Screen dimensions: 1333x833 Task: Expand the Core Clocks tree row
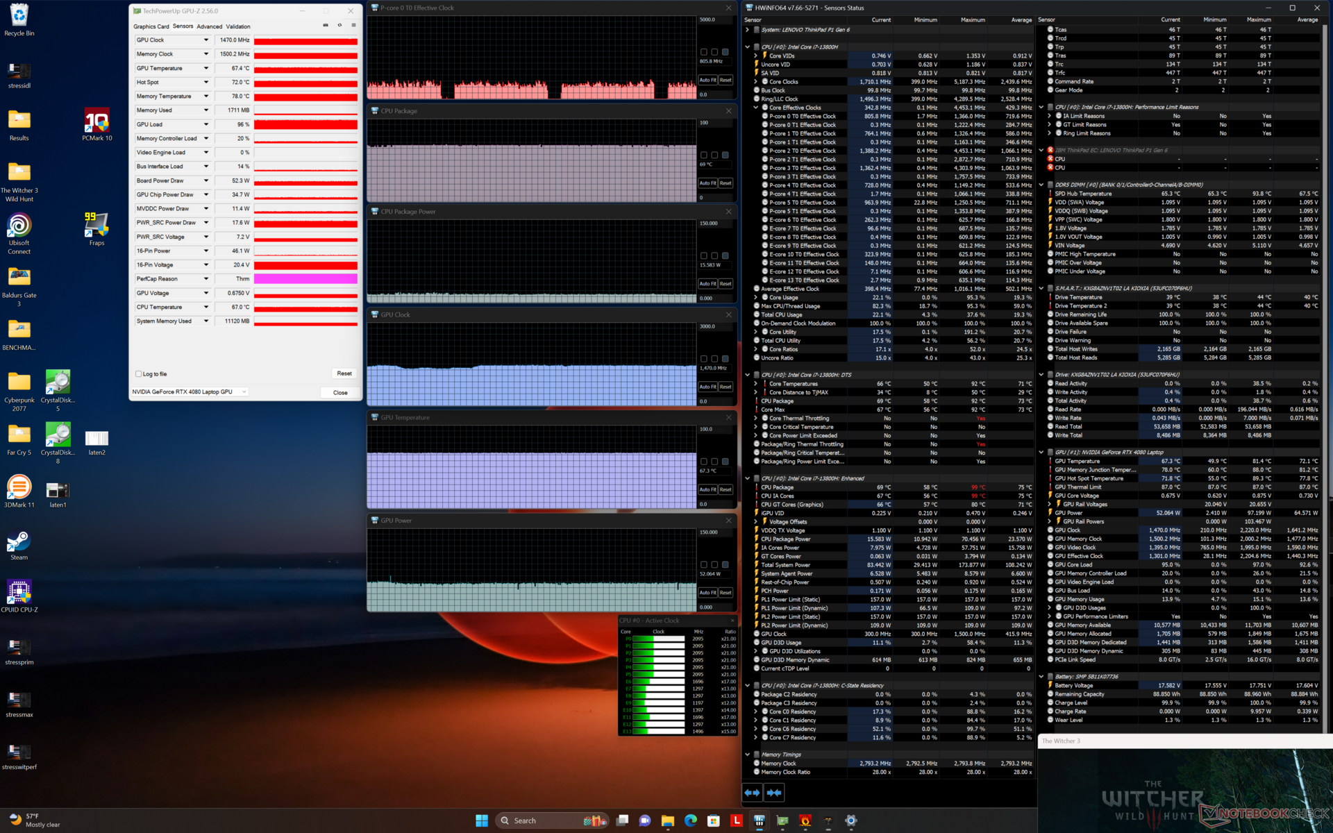click(756, 82)
